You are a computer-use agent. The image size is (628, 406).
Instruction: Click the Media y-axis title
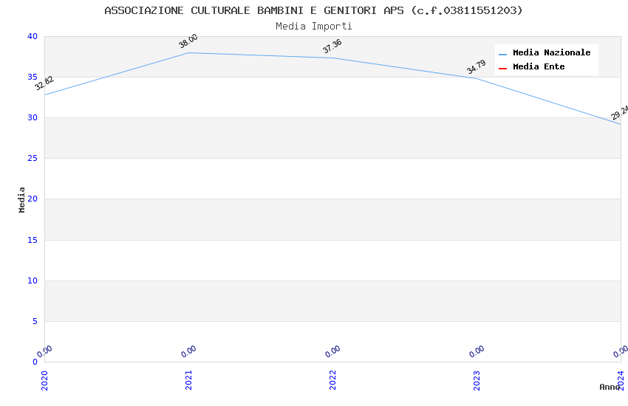coord(21,199)
